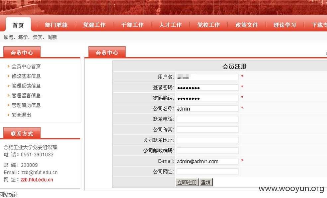Open the 管理留言信息 sidebar link
Viewport: 327px width, 198px height.
26,95
